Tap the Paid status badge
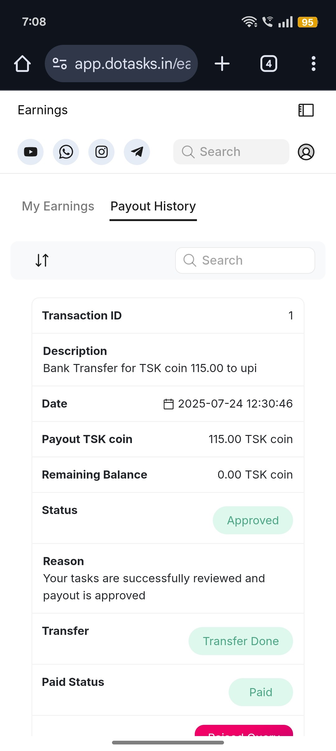Image resolution: width=336 pixels, height=751 pixels. pyautogui.click(x=261, y=692)
